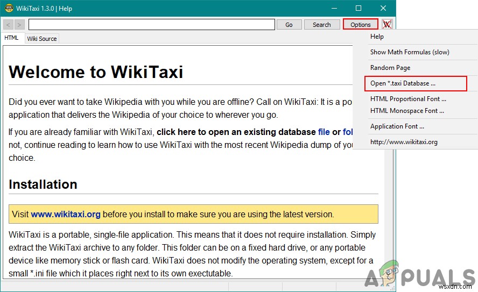Viewport: 478px width, 292px height.
Task: Open HTML Proportional Font settings
Action: coord(408,99)
